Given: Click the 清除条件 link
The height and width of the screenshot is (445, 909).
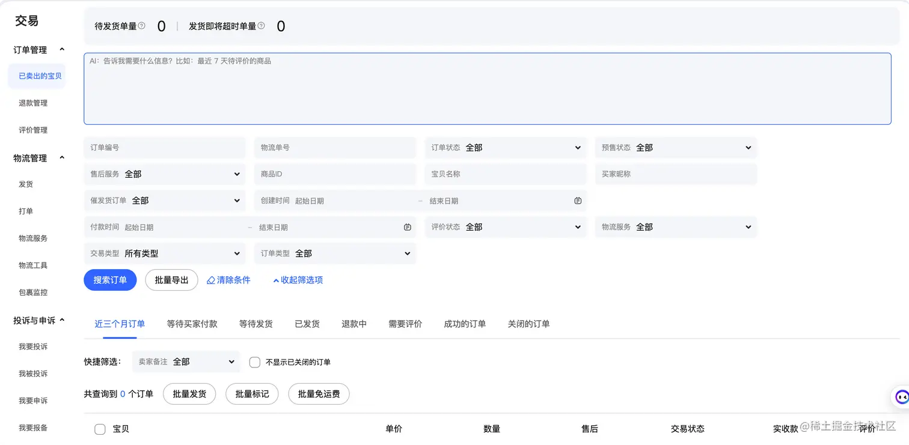Looking at the screenshot, I should click(228, 280).
